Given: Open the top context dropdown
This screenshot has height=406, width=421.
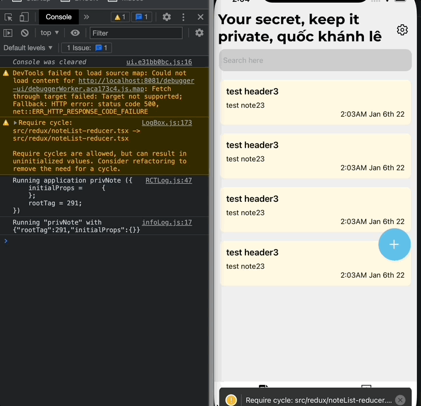Looking at the screenshot, I should pyautogui.click(x=50, y=33).
